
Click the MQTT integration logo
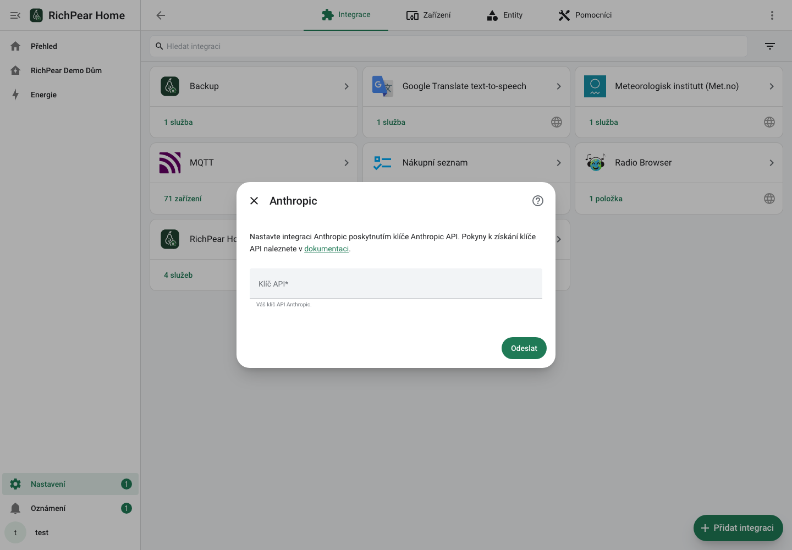point(170,163)
